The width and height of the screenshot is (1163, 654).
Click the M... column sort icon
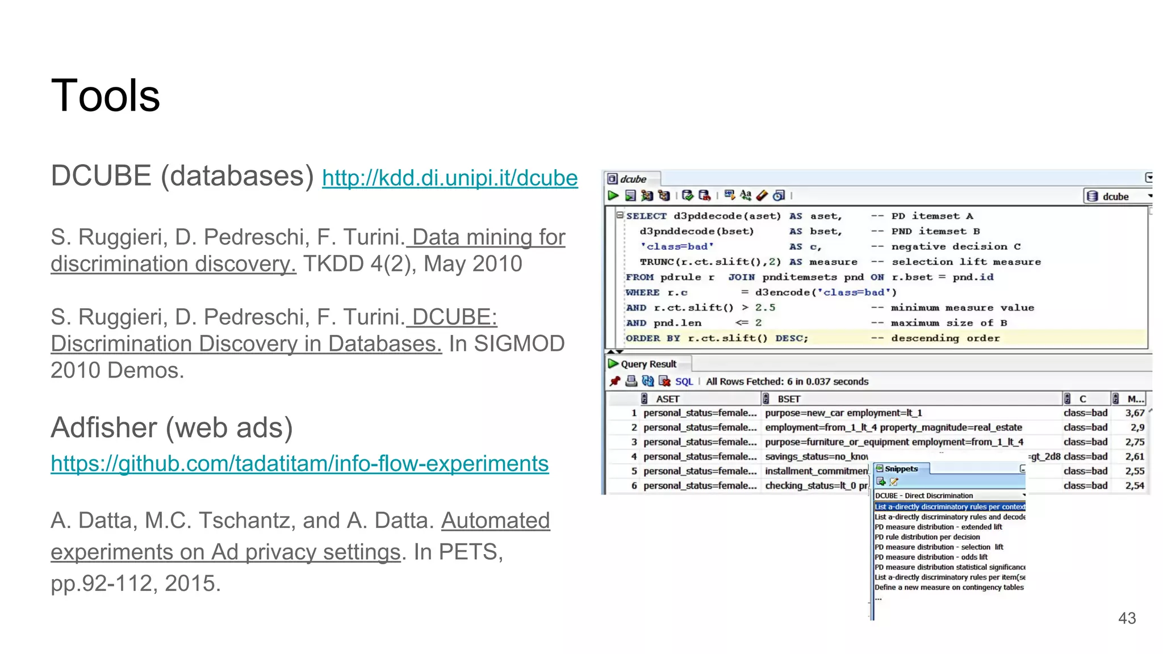pos(1115,399)
